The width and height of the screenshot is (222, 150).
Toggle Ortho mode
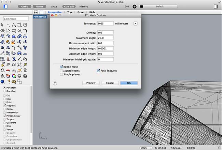25,6
